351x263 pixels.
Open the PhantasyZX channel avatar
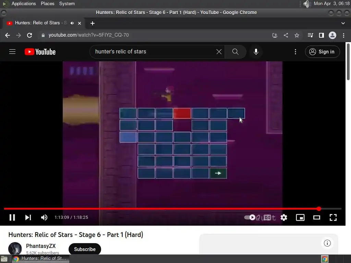pos(15,249)
